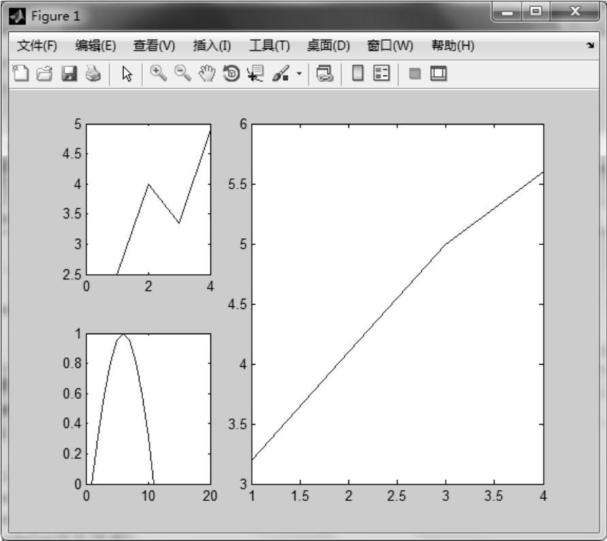Open the 查看(V) menu

(x=154, y=46)
